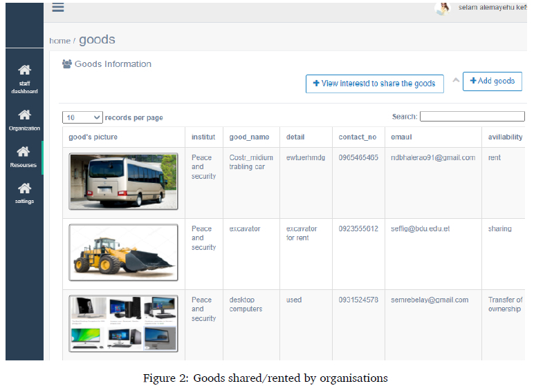Open the excavator picture thumbnail
The height and width of the screenshot is (388, 534).
tap(123, 253)
